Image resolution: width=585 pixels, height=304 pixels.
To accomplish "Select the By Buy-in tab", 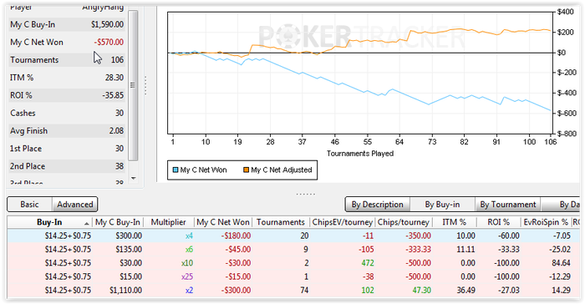I will click(x=442, y=205).
